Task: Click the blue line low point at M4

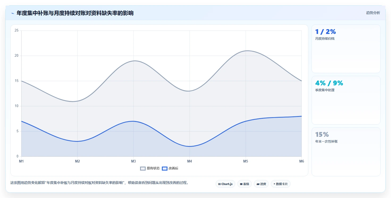Action: (x=190, y=146)
